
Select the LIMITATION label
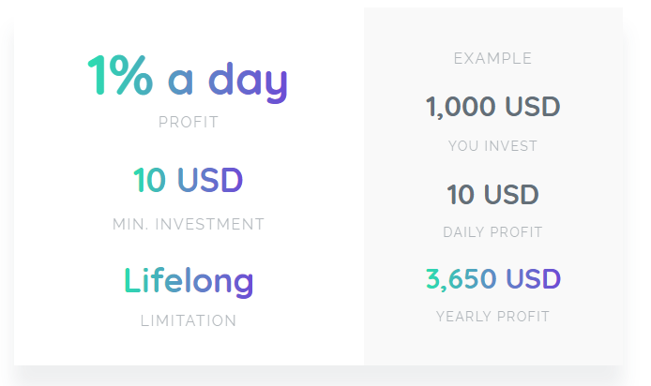189,321
